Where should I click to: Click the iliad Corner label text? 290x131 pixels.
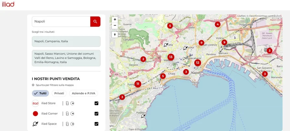49,114
